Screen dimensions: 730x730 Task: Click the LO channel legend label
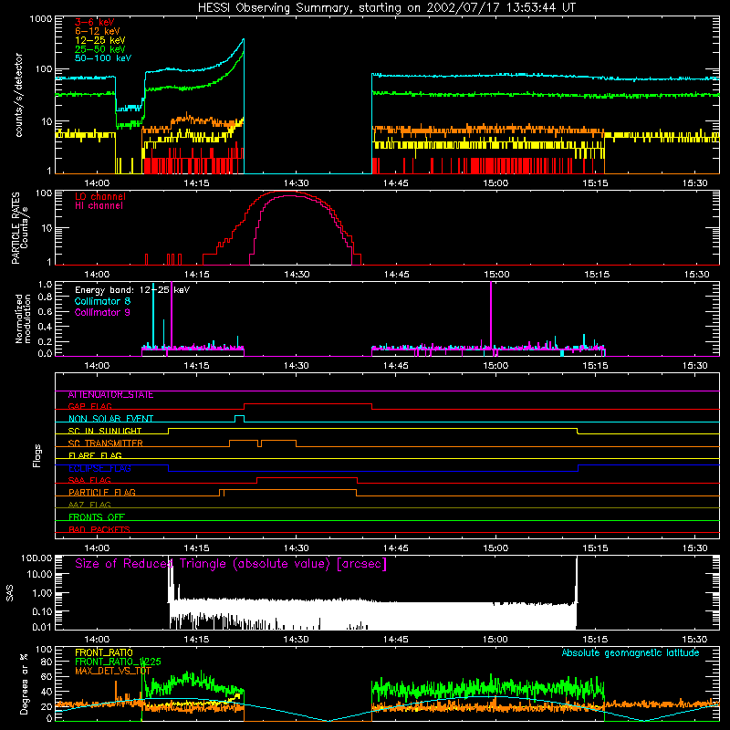(100, 196)
